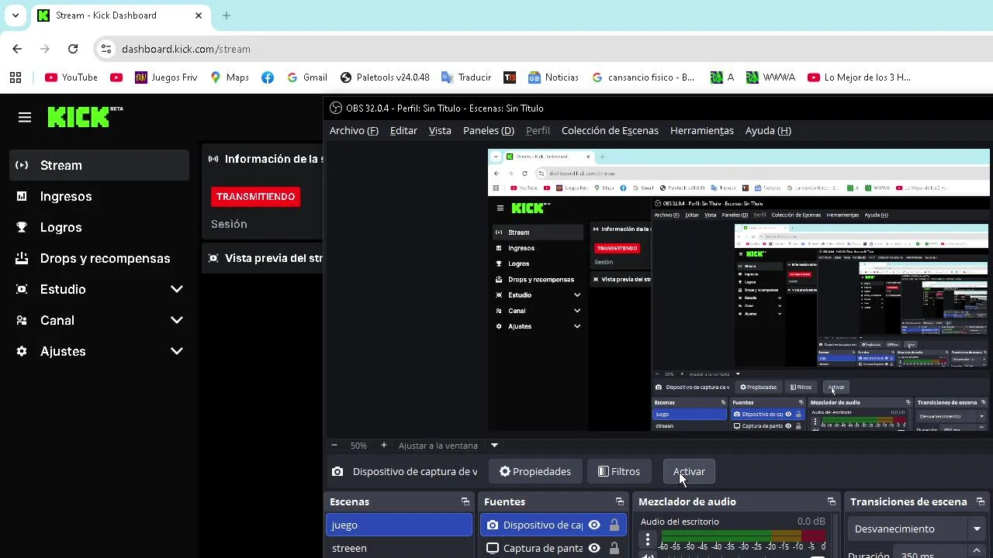
Task: Open the Kick sidebar hamburger menu
Action: tap(25, 118)
